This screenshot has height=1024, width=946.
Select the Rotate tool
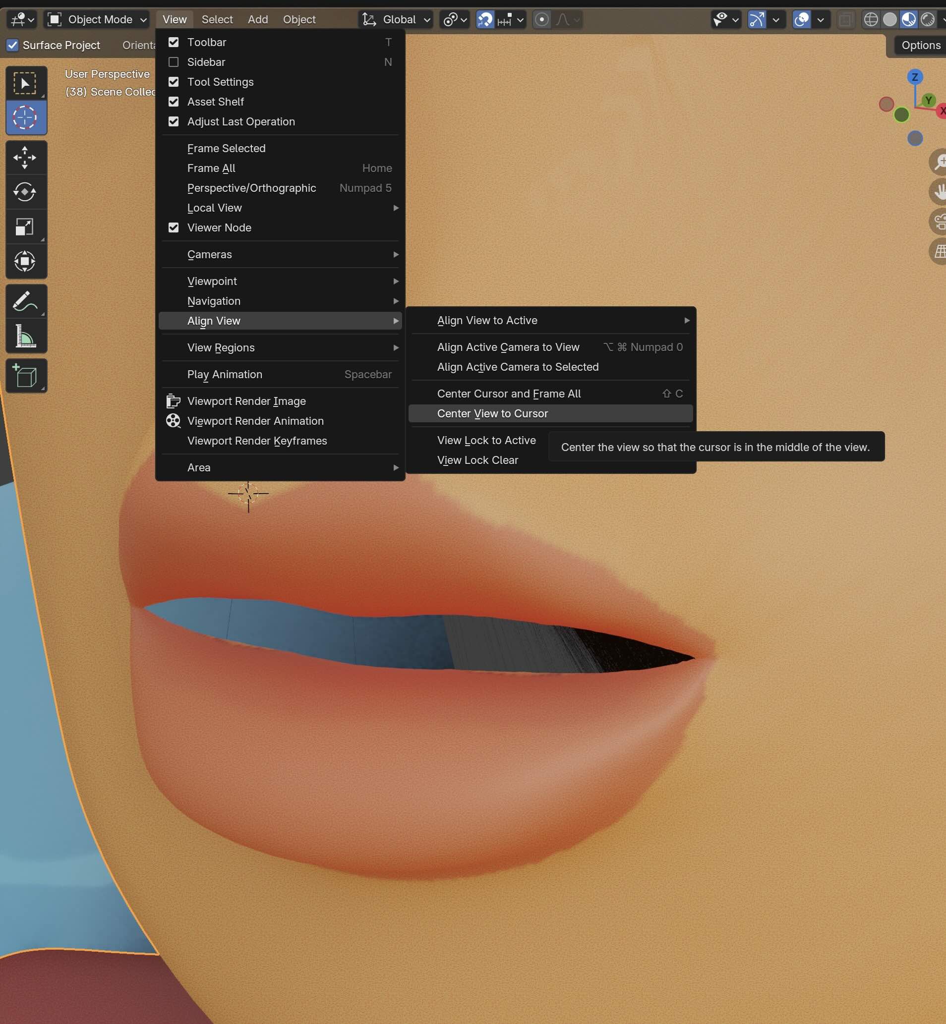click(26, 192)
